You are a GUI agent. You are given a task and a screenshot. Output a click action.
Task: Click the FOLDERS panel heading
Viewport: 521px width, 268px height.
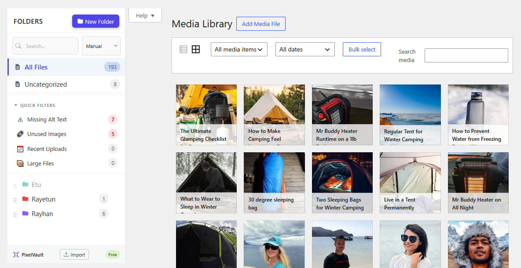click(28, 21)
